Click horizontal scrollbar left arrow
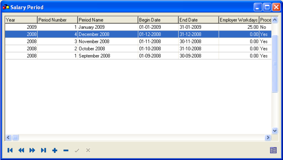This screenshot has height=160, width=283. point(8,138)
